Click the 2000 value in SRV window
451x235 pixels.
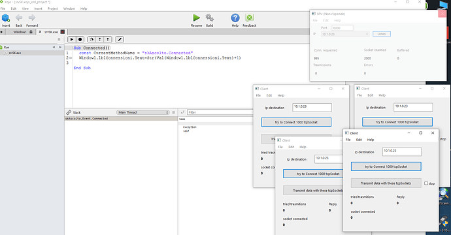[367, 58]
